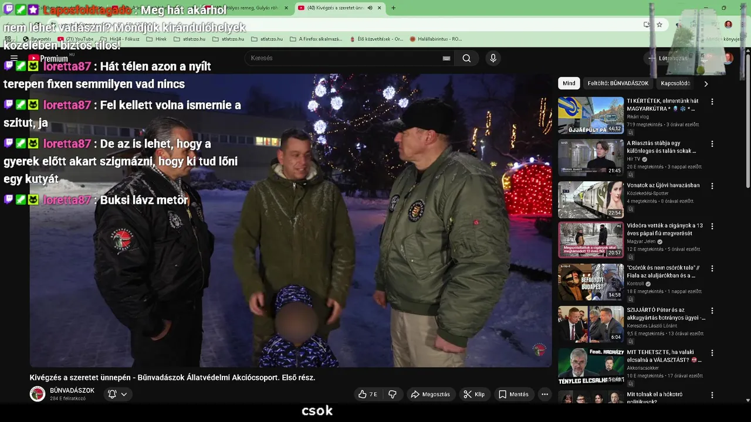Select the Mind filter chip
This screenshot has height=422, width=751.
(x=569, y=83)
